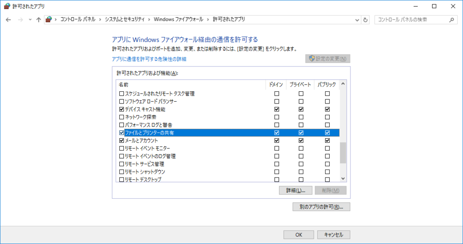
Task: Click 許可されたアプリ breadcrumb
Action: [x=229, y=19]
